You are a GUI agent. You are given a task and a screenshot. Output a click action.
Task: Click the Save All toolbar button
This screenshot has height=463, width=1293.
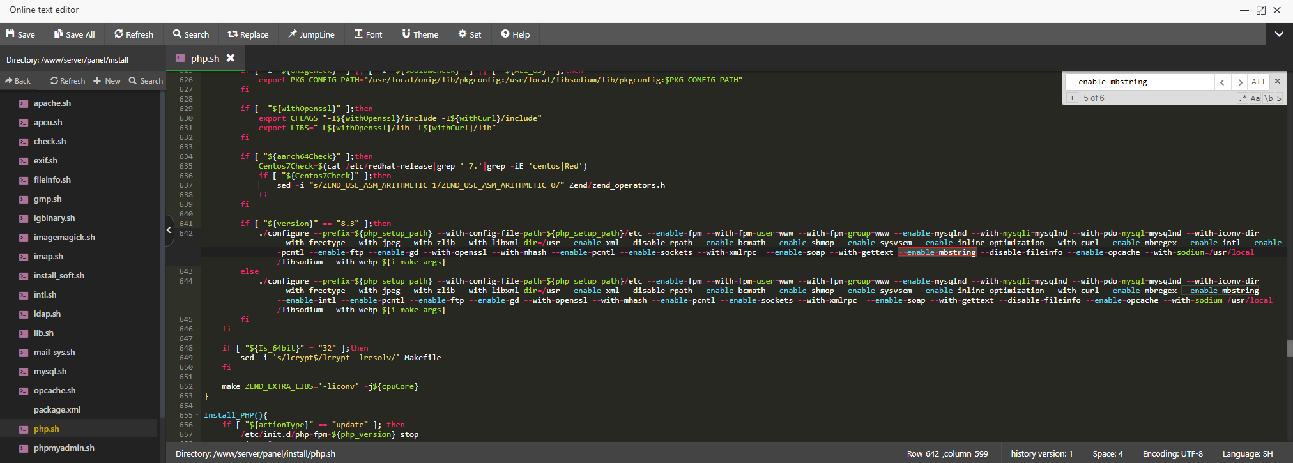pos(74,34)
